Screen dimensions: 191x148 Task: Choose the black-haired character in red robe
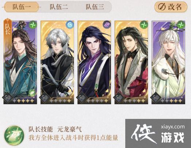point(131,62)
